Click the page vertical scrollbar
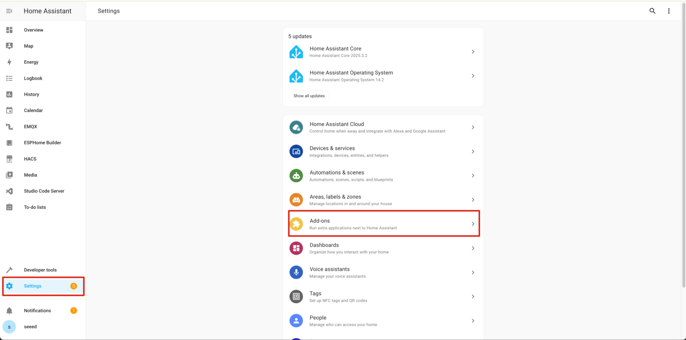This screenshot has height=340, width=686. click(683, 154)
